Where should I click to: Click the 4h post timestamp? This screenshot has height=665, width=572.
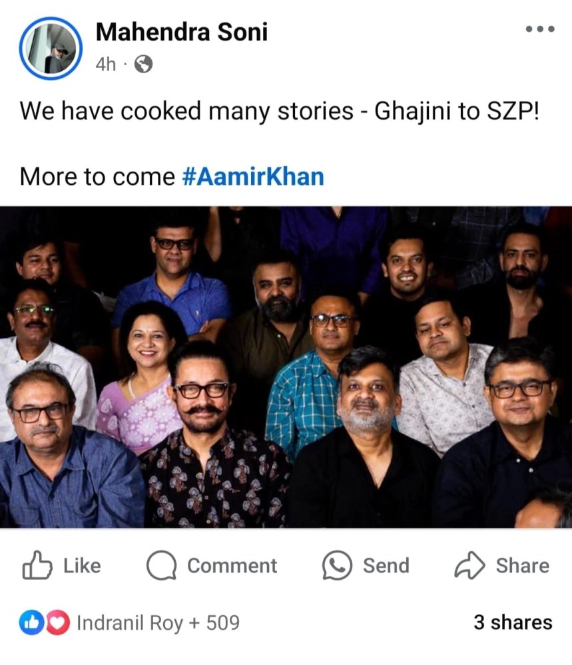(105, 65)
